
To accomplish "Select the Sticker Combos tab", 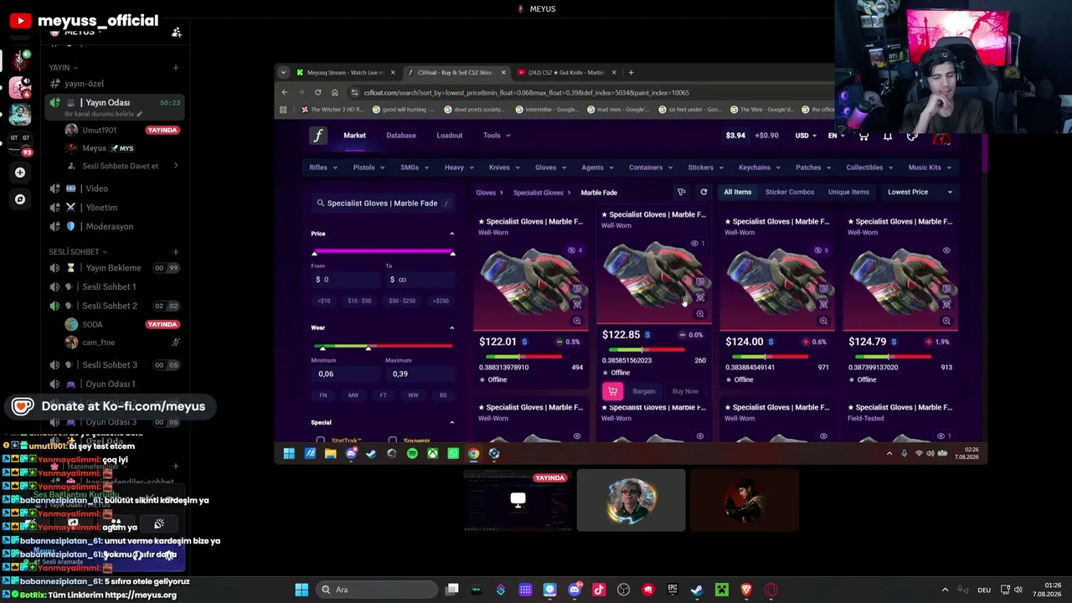I will click(790, 192).
